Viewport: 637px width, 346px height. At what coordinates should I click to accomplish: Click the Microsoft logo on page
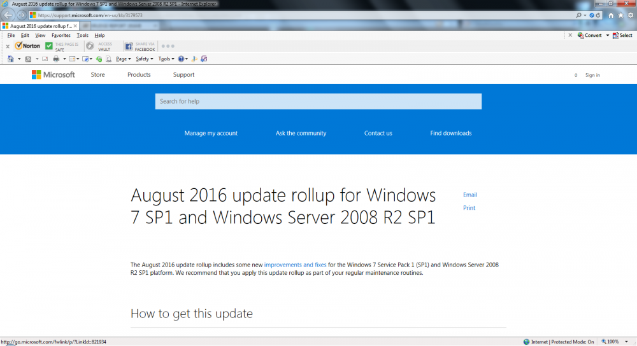pyautogui.click(x=54, y=74)
